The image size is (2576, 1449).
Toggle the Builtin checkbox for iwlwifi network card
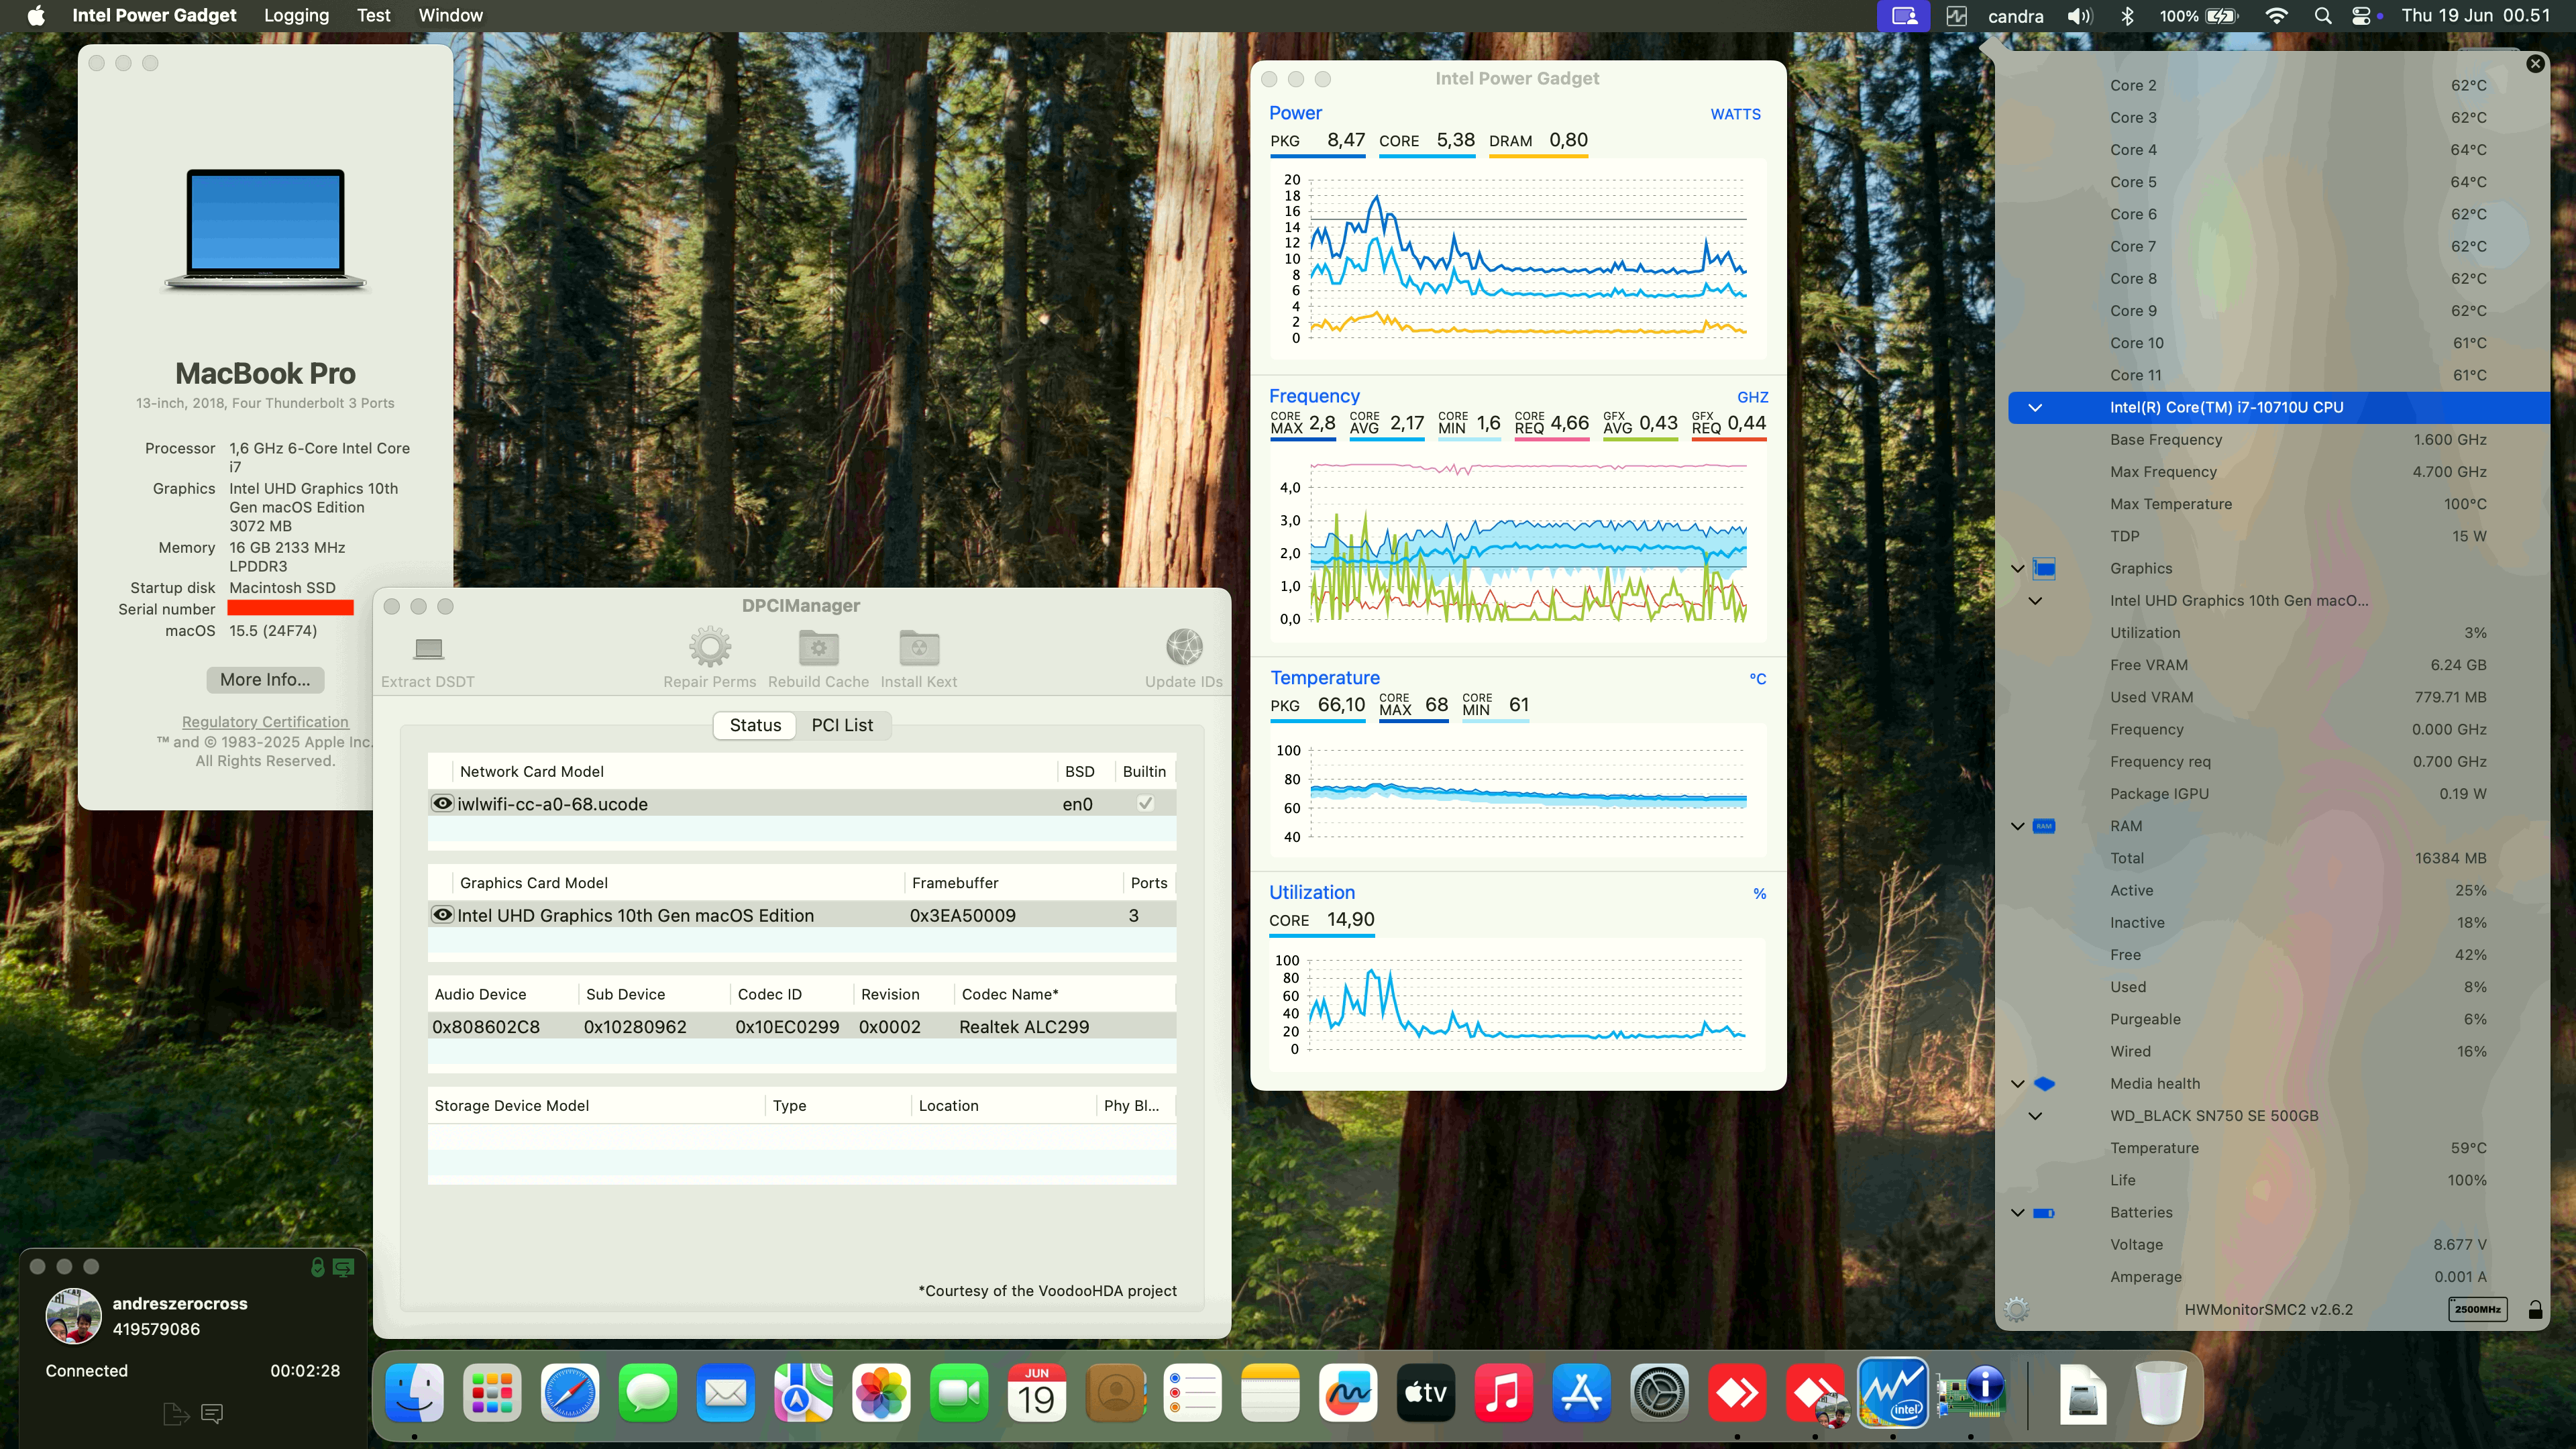(x=1145, y=803)
